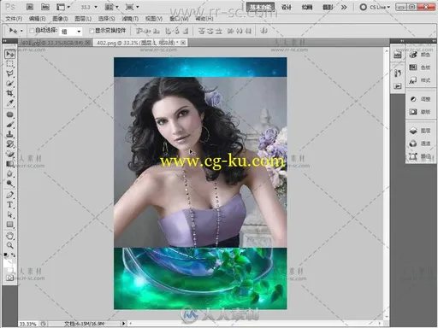Select the Eyedropper tool
Screen dimensions: 438x328
pos(10,102)
